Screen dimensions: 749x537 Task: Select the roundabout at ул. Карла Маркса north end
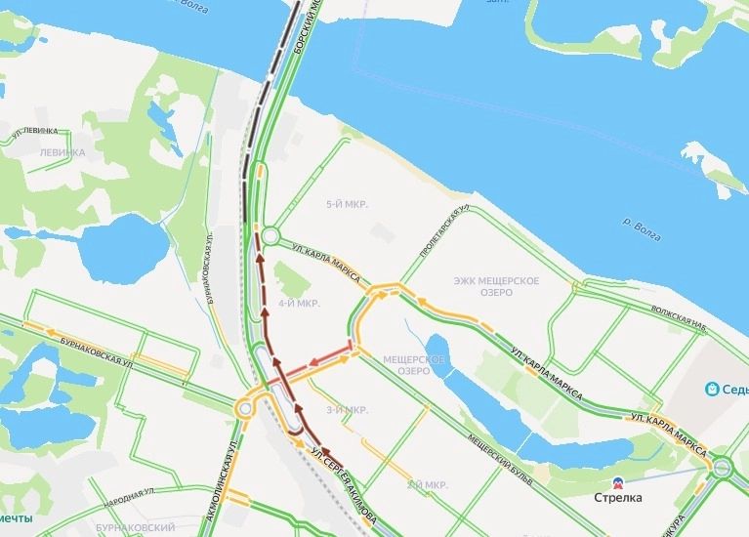click(x=270, y=236)
